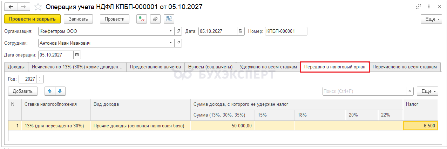Move row up with blue arrow
The height and width of the screenshot is (149, 447).
pos(50,91)
